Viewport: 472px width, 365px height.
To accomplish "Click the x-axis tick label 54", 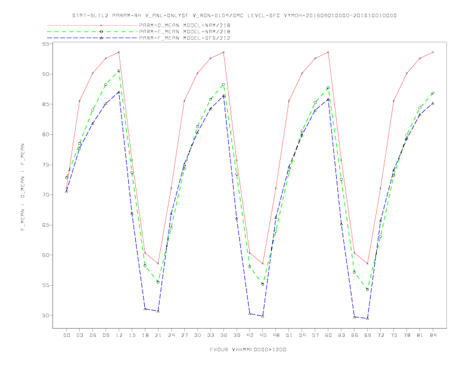I will (x=302, y=335).
